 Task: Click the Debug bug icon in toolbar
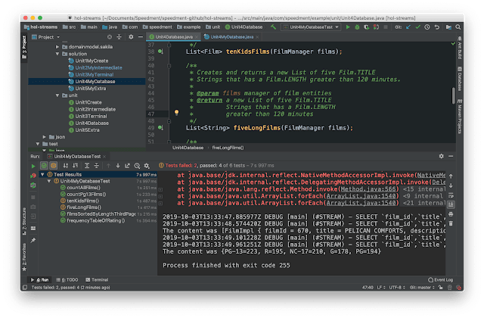[357, 27]
